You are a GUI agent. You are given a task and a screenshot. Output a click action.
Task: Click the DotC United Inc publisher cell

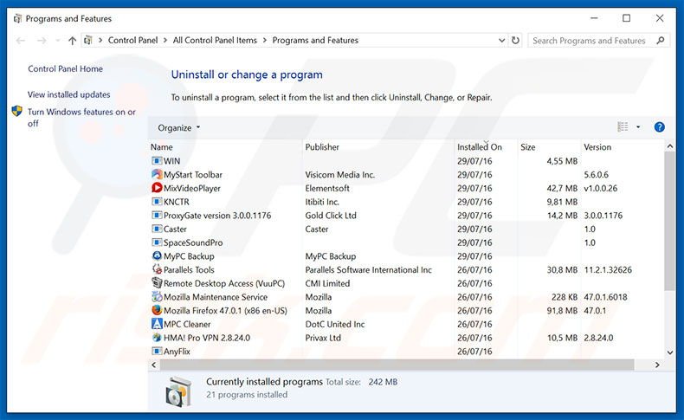pyautogui.click(x=334, y=324)
